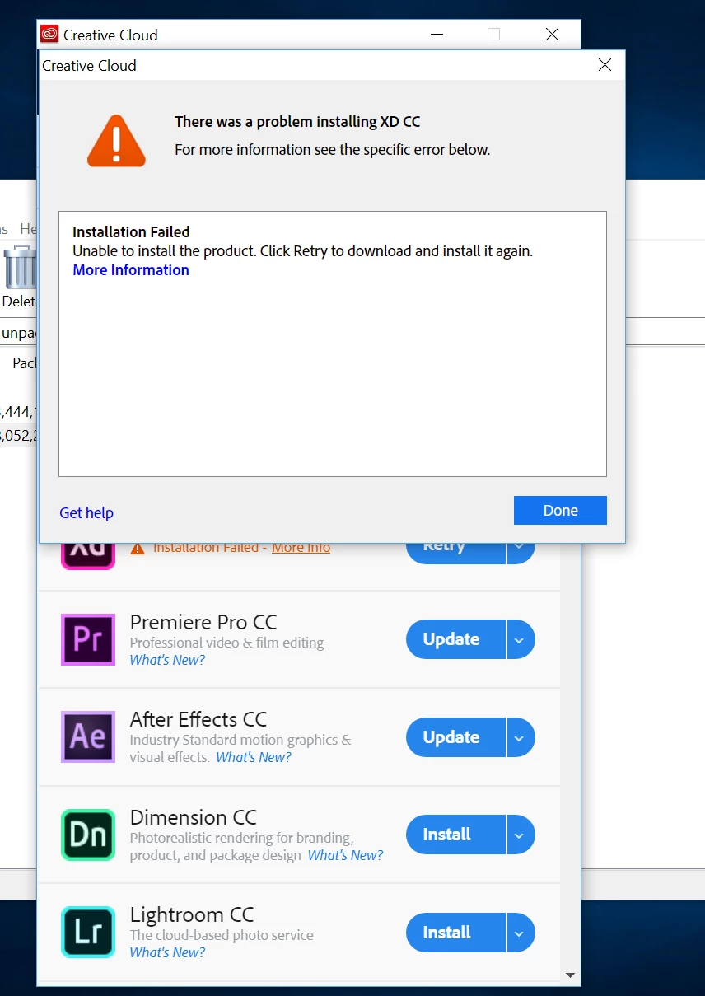Open What's New for Dimension CC
Viewport: 705px width, 996px height.
click(346, 855)
